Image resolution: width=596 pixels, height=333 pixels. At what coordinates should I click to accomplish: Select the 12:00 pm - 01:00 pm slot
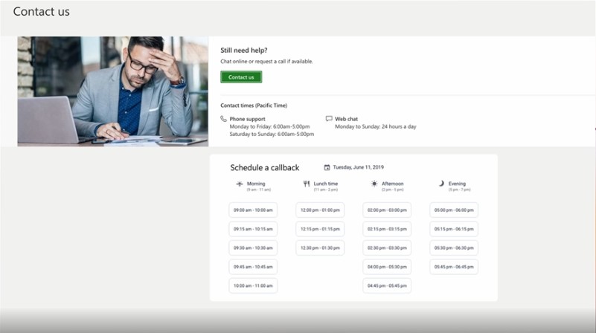pyautogui.click(x=320, y=210)
